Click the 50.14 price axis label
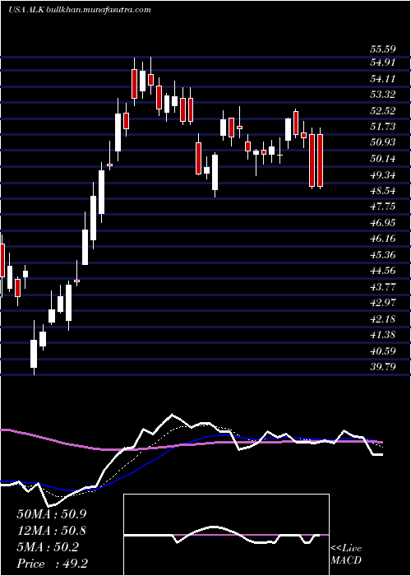The image size is (411, 576). (x=381, y=159)
